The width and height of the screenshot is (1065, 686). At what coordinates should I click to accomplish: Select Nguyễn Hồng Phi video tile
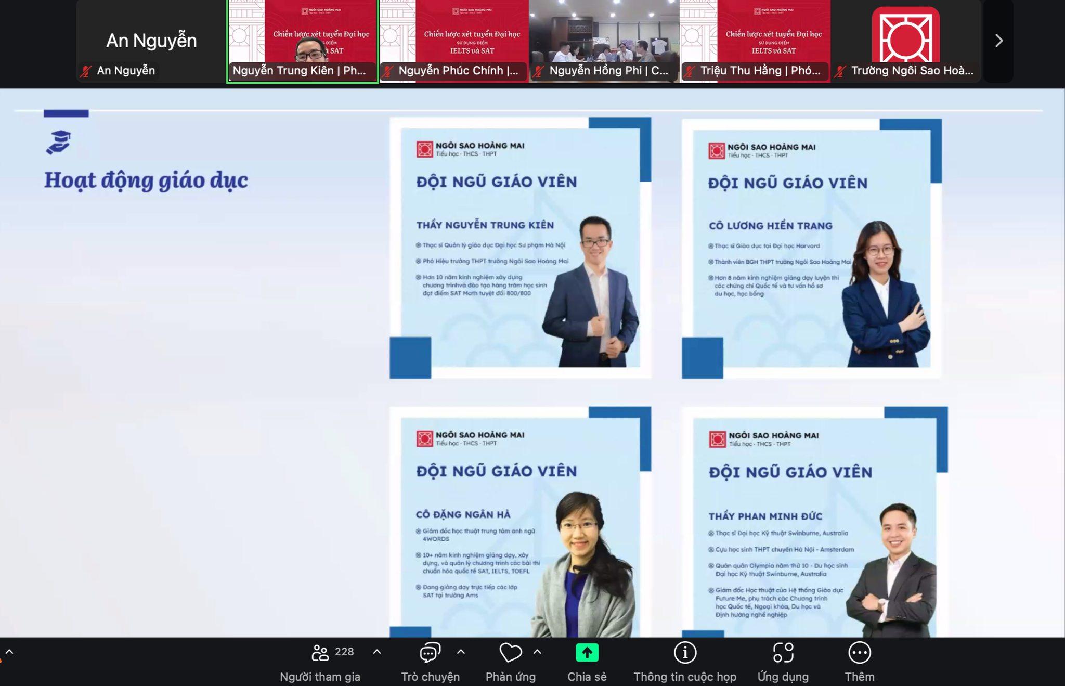[604, 41]
